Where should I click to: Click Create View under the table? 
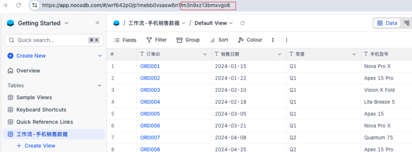[x=36, y=146]
